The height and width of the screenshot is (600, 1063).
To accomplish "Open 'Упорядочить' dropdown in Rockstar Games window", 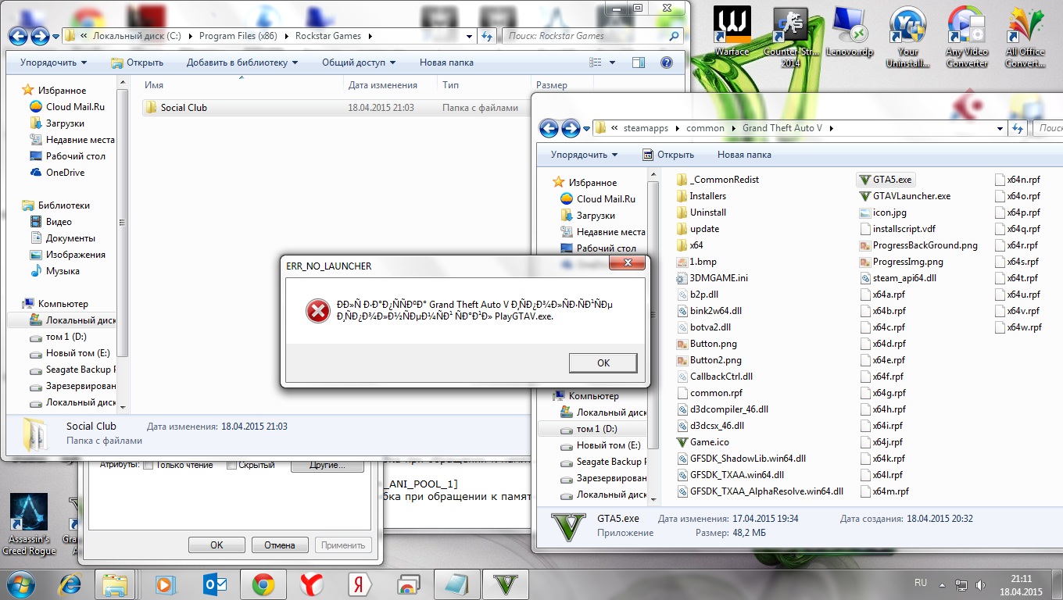I will click(x=53, y=62).
